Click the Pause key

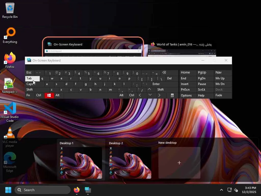[x=205, y=84]
